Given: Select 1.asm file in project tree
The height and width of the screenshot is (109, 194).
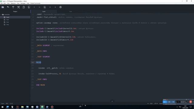Looking at the screenshot, I should 8,17.
